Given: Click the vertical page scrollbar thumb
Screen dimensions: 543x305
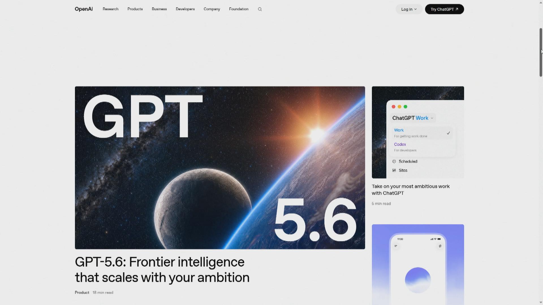Looking at the screenshot, I should pos(541,52).
